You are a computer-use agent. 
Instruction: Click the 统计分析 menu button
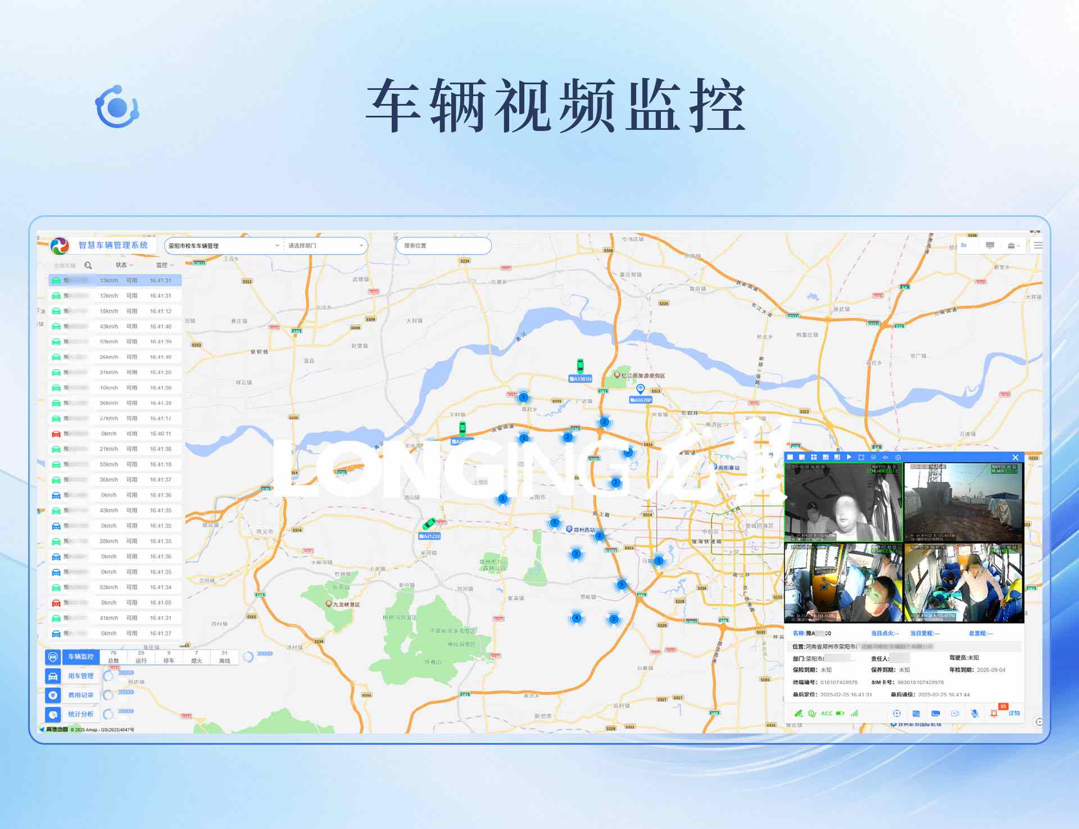click(80, 714)
